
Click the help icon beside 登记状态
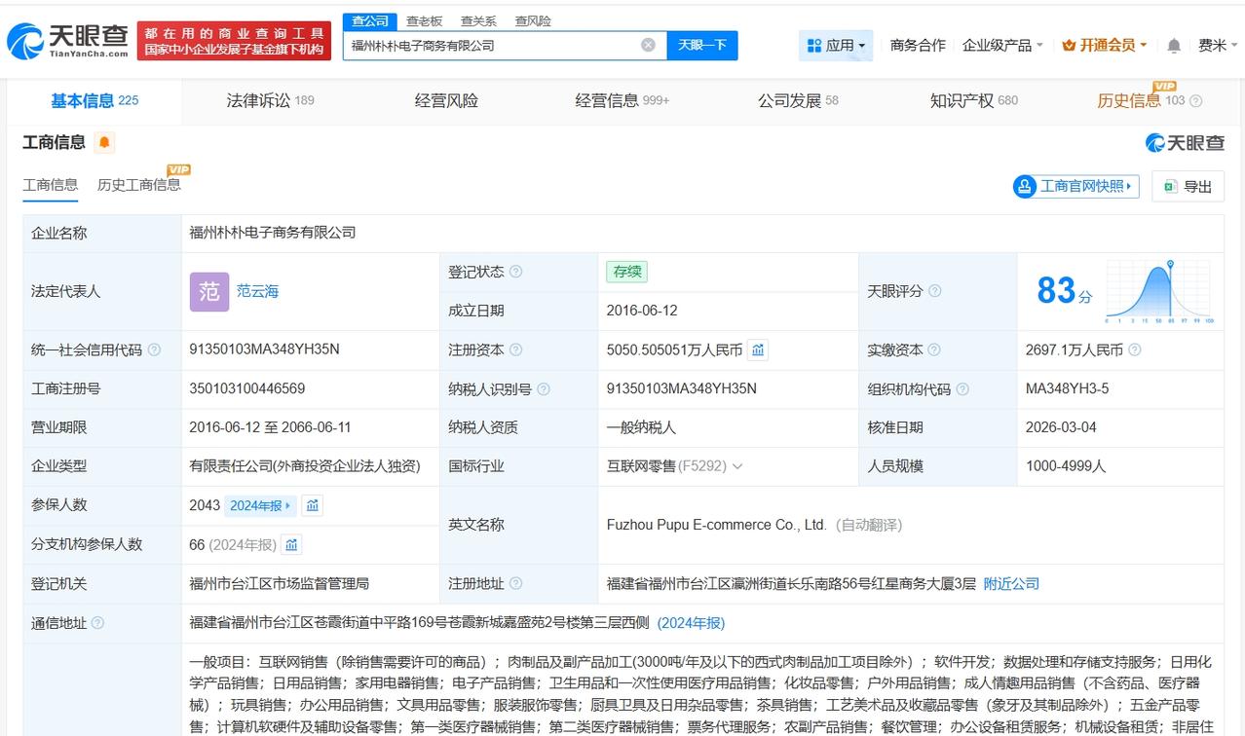(x=515, y=272)
